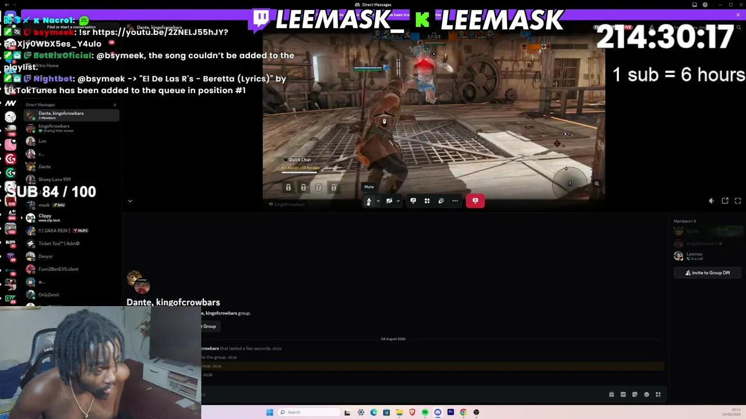Screen dimensions: 746x419
Task: Open Spotify from taskbar
Action: click(425, 413)
